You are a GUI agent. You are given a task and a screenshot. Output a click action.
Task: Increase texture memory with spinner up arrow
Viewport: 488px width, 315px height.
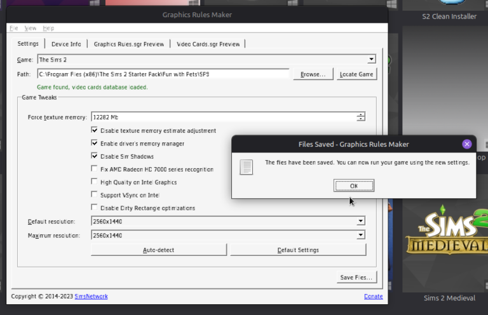click(361, 114)
